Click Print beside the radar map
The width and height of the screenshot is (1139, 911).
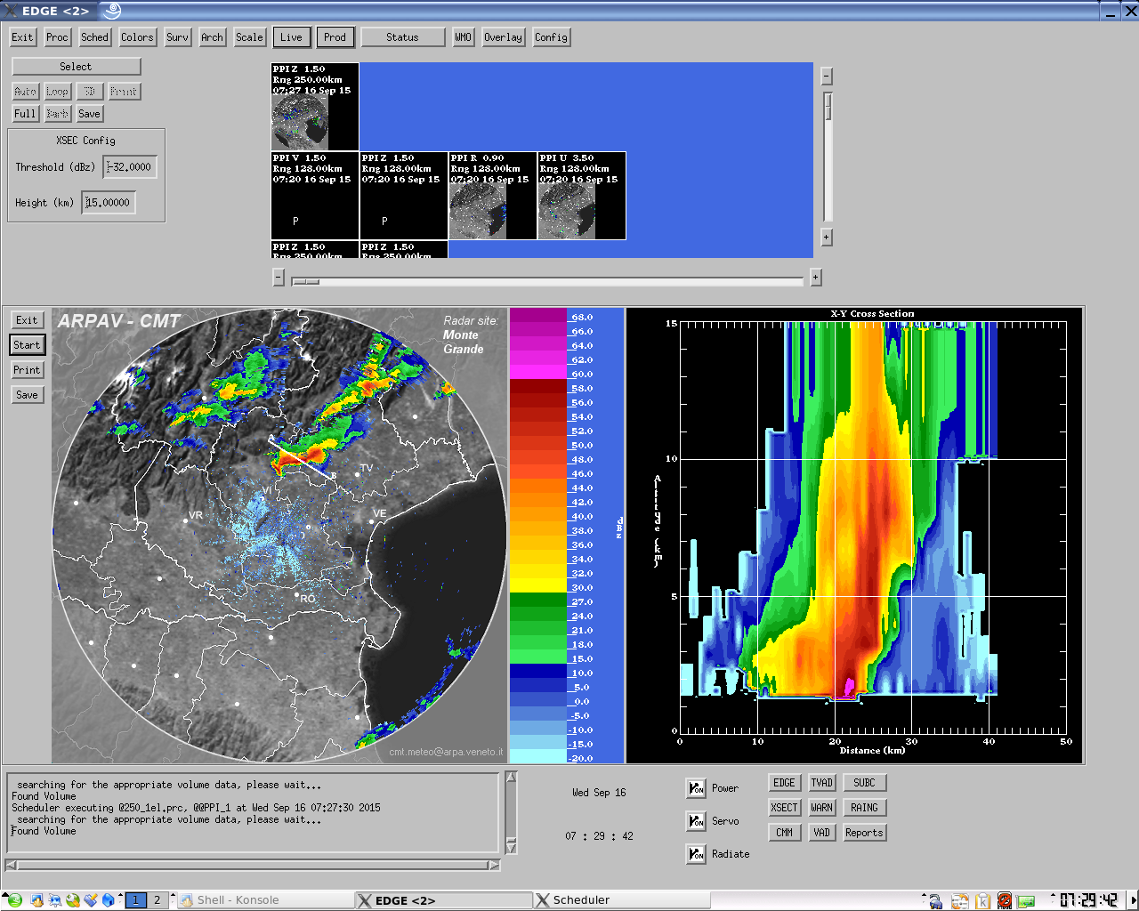point(27,370)
